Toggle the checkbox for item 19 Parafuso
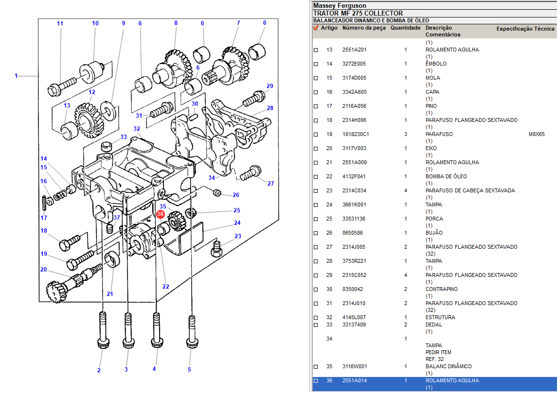This screenshot has width=557, height=393. point(316,135)
